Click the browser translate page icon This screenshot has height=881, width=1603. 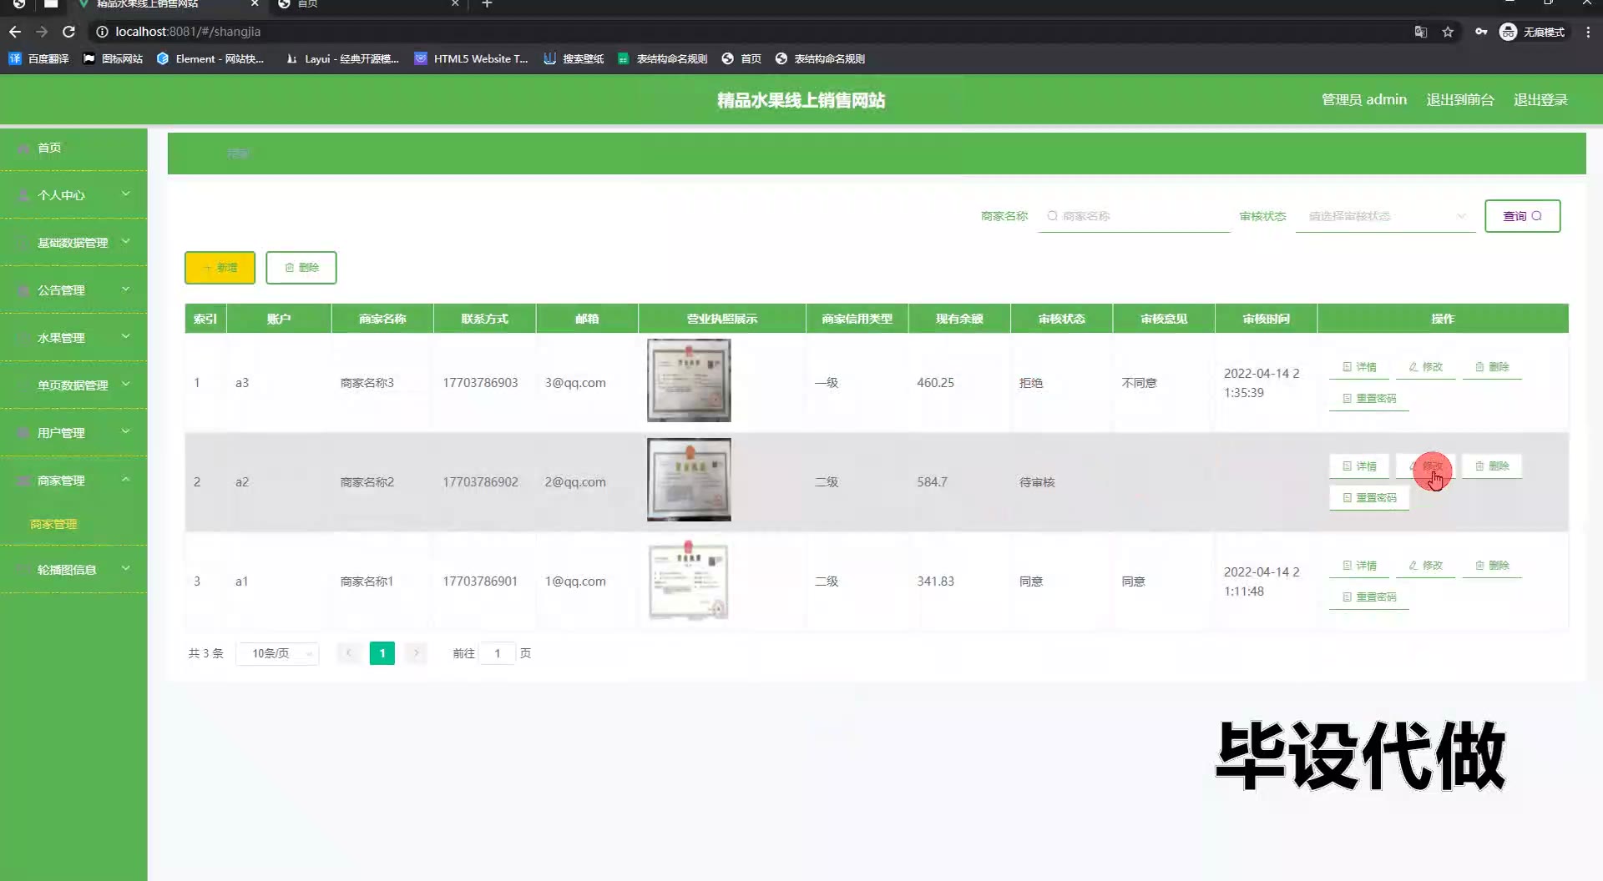(1420, 32)
